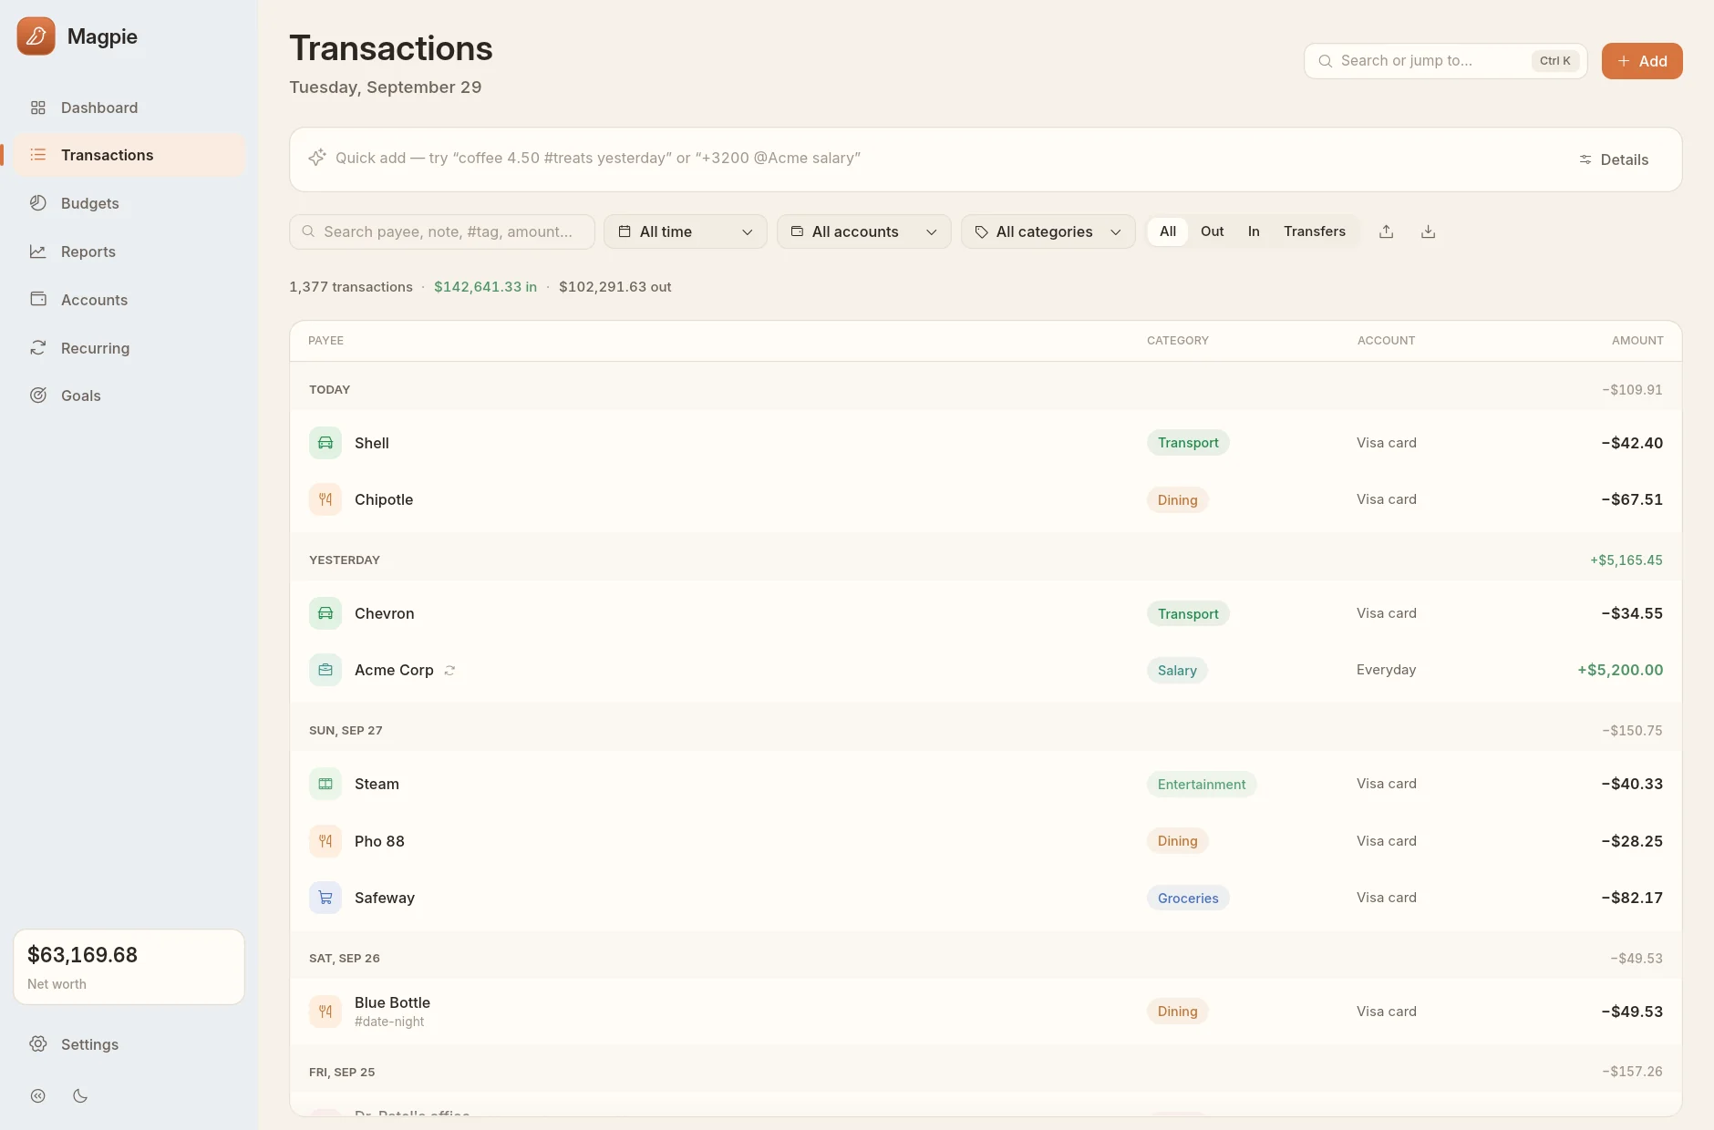Select the Transfers filter tab

tap(1315, 231)
